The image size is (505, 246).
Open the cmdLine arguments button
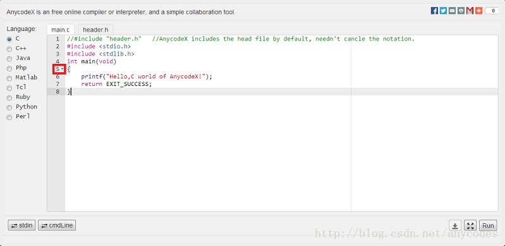[57, 225]
